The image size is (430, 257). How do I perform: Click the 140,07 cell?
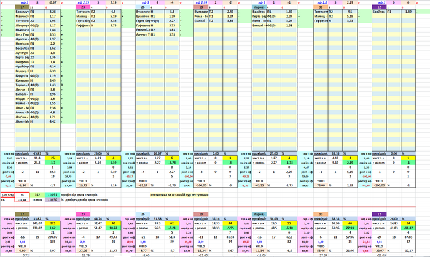point(37,223)
